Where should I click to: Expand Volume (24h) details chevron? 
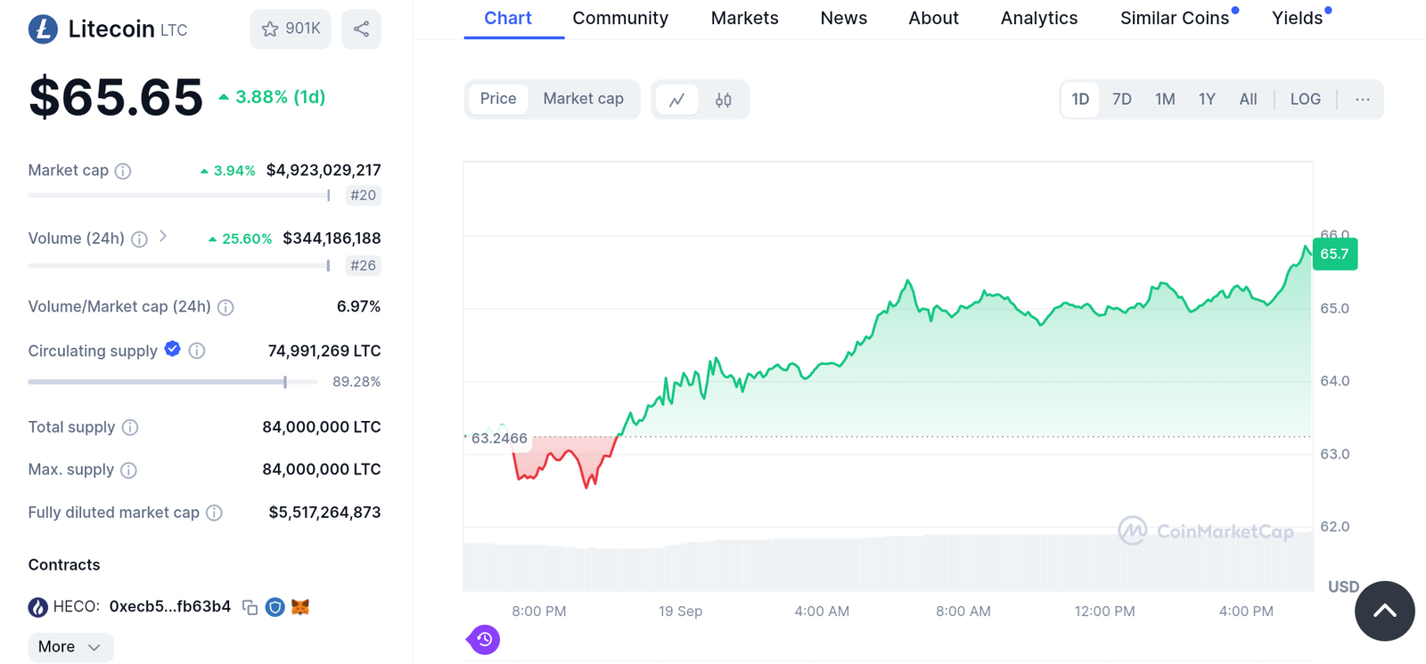point(163,237)
